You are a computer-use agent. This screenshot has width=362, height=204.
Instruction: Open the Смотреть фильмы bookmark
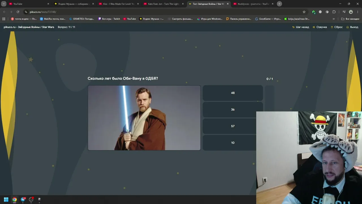point(180,19)
